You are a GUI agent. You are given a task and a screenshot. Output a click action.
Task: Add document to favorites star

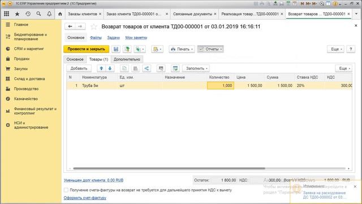94,27
